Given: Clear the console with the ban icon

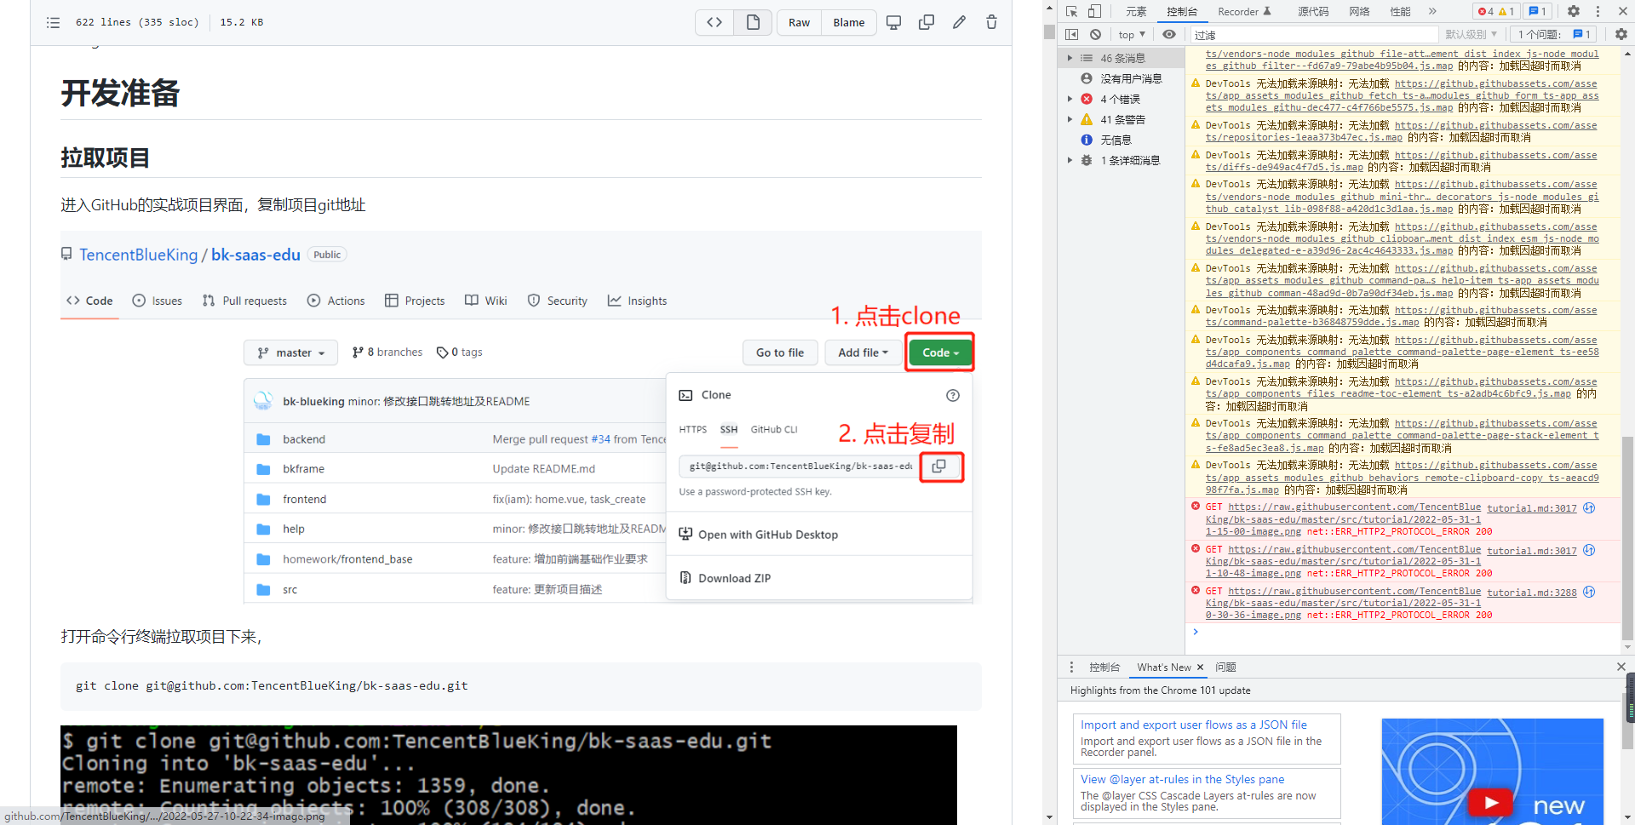Looking at the screenshot, I should click(1096, 34).
